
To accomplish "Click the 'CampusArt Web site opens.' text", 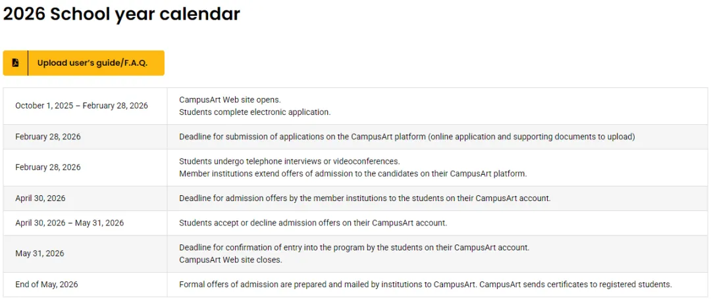I will click(x=230, y=100).
